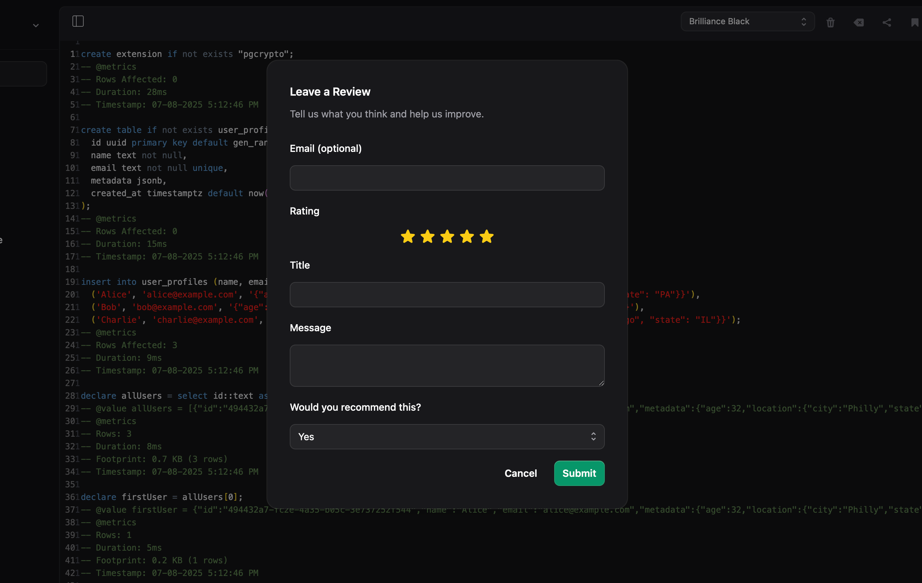
Task: Click the 'Duration: 9ms' comment line
Action: point(121,358)
